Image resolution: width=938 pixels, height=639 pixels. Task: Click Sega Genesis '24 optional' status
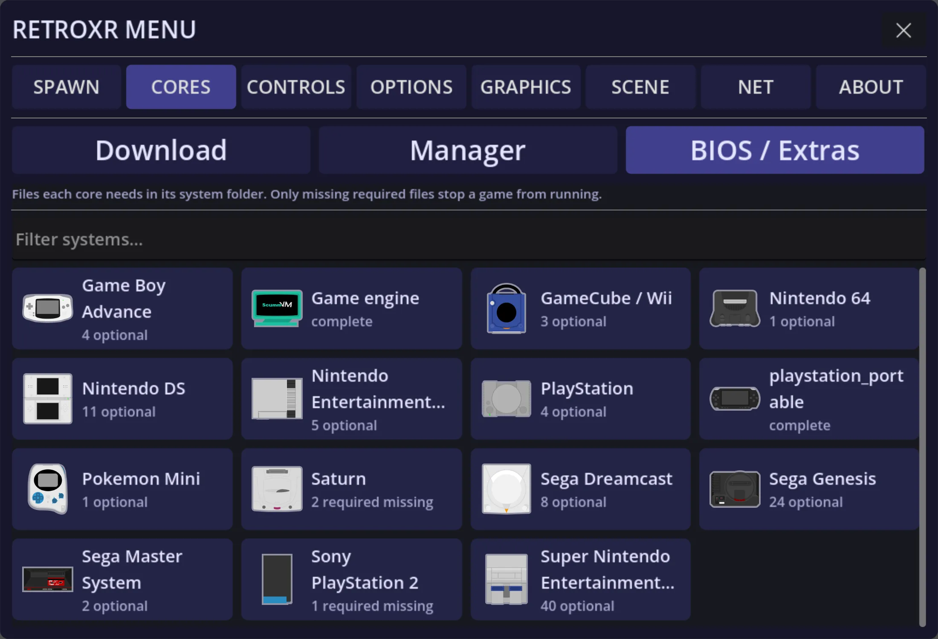(x=806, y=502)
